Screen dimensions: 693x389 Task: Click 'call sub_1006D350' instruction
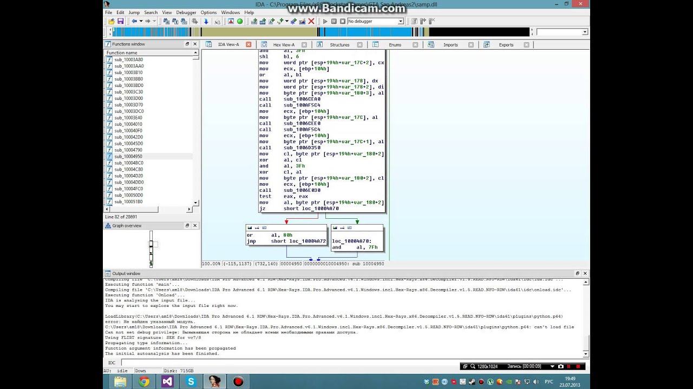(x=290, y=148)
